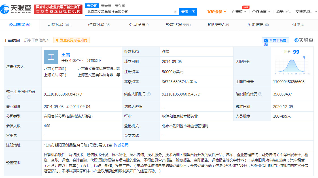Click the 经营状态 value 存续

166,52
